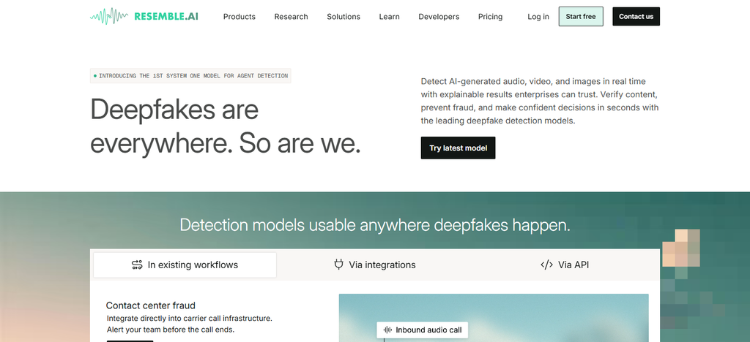Click the plug icon on Via integrations
750x342 pixels.
(338, 265)
